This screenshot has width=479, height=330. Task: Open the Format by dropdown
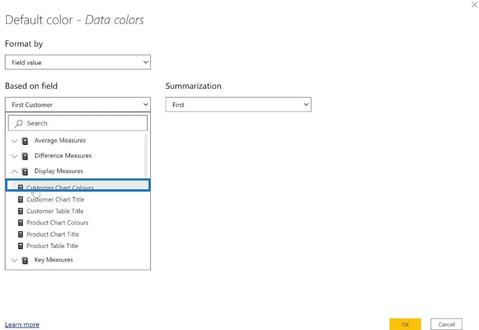coord(78,62)
